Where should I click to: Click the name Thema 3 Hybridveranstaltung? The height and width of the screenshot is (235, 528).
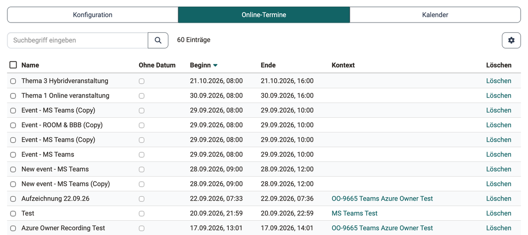[65, 81]
